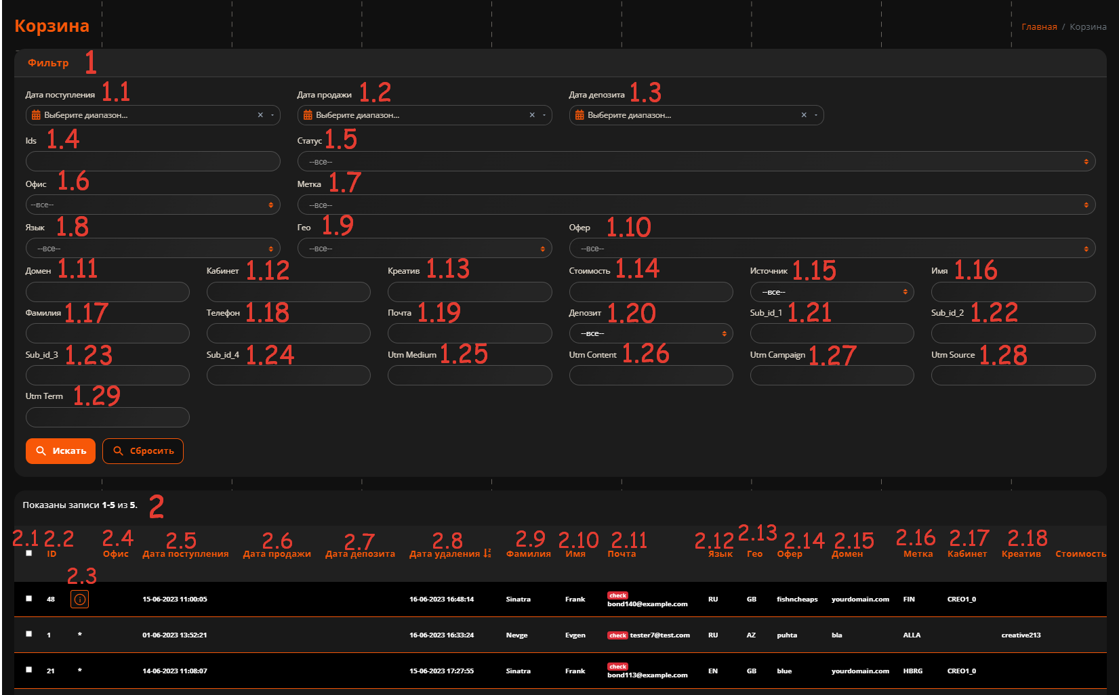Click creative213 cell in row 1
The image size is (1119, 695).
coord(1021,635)
